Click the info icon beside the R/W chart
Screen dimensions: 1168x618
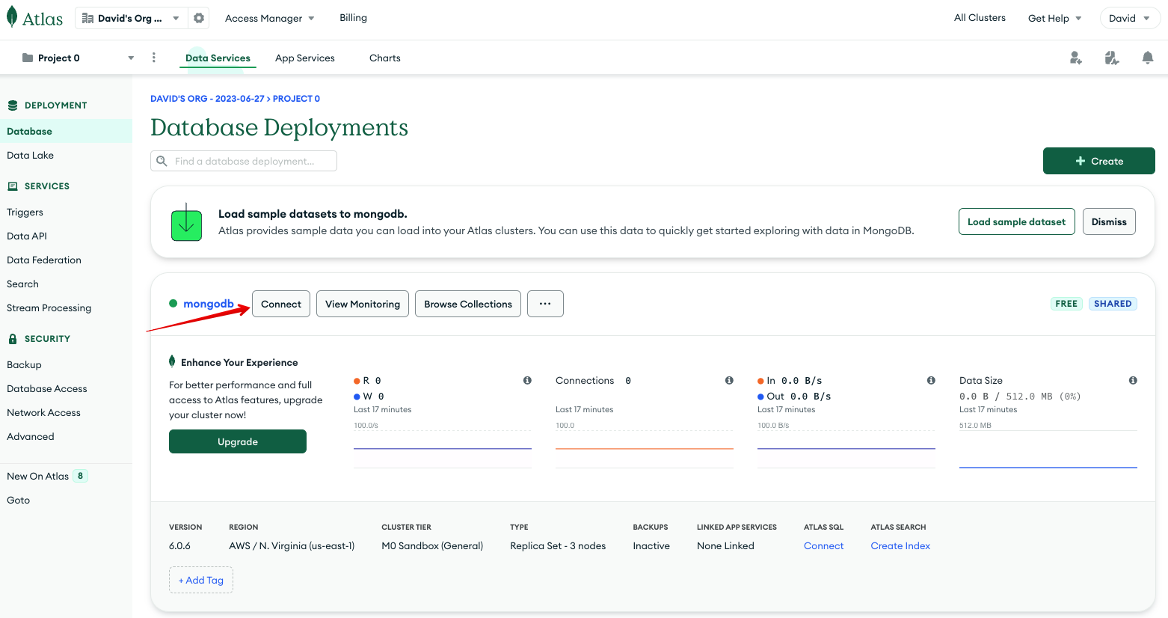click(x=527, y=380)
